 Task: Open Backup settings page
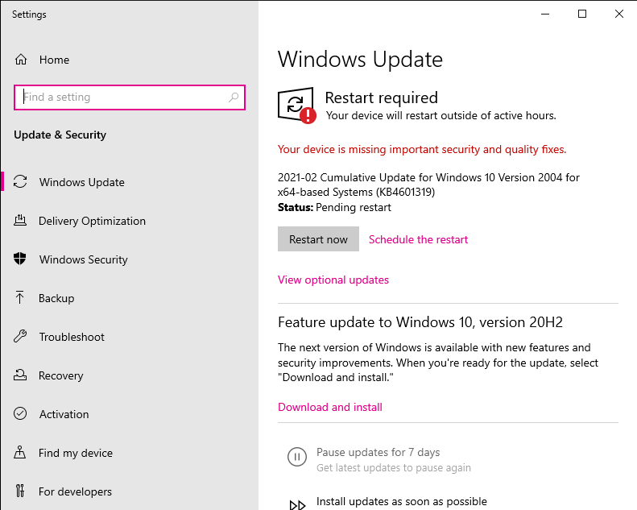[56, 298]
